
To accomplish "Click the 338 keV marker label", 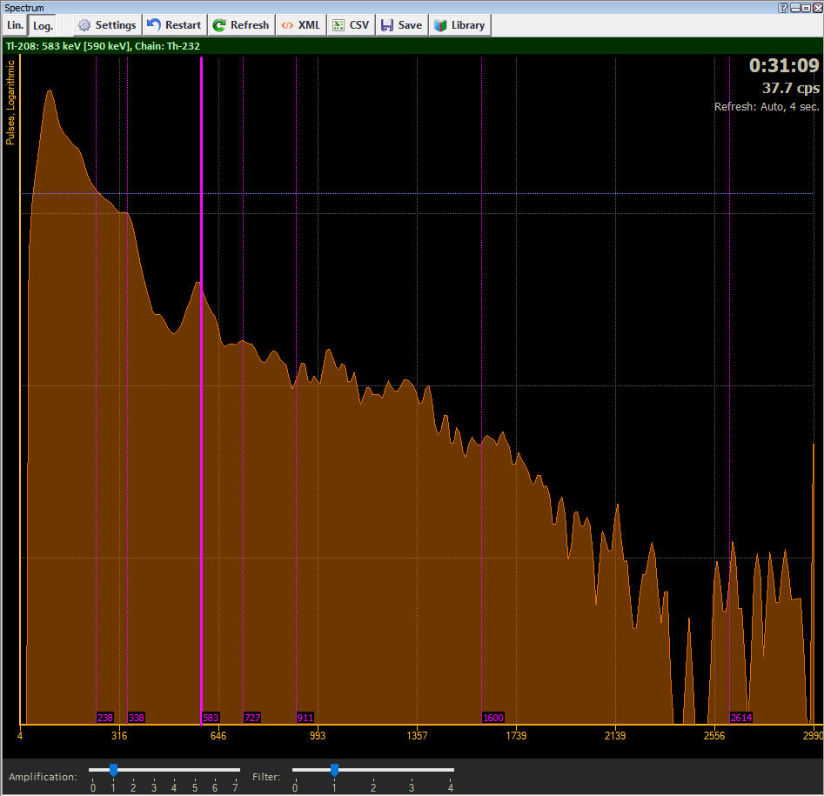I will click(x=137, y=718).
